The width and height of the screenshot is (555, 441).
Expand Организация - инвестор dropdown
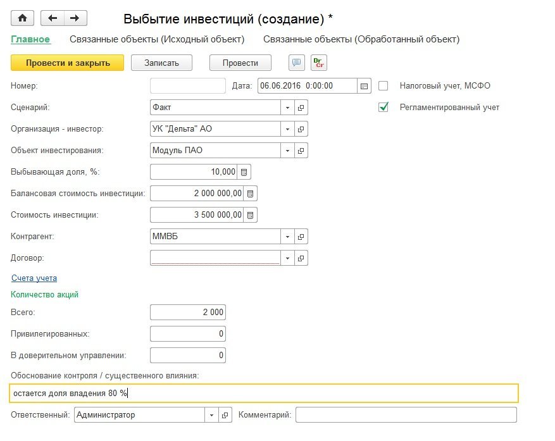287,129
